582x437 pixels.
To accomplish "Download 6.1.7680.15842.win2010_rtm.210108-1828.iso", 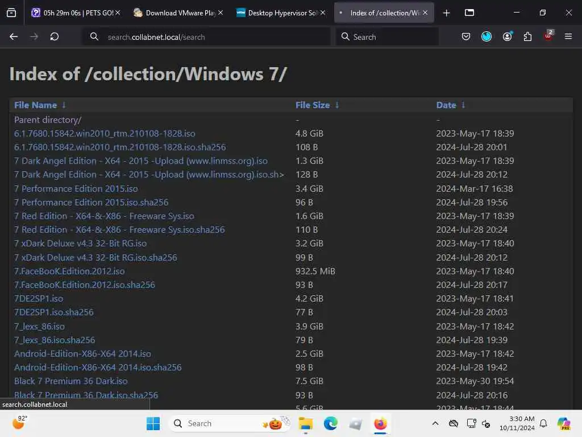I will click(105, 133).
